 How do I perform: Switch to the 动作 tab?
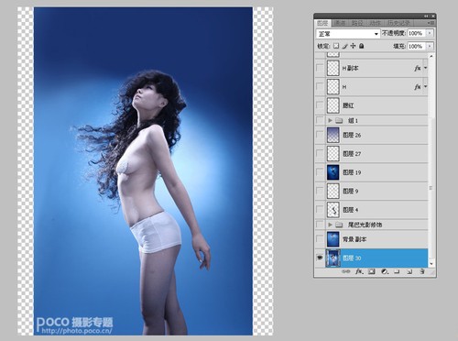tap(376, 23)
